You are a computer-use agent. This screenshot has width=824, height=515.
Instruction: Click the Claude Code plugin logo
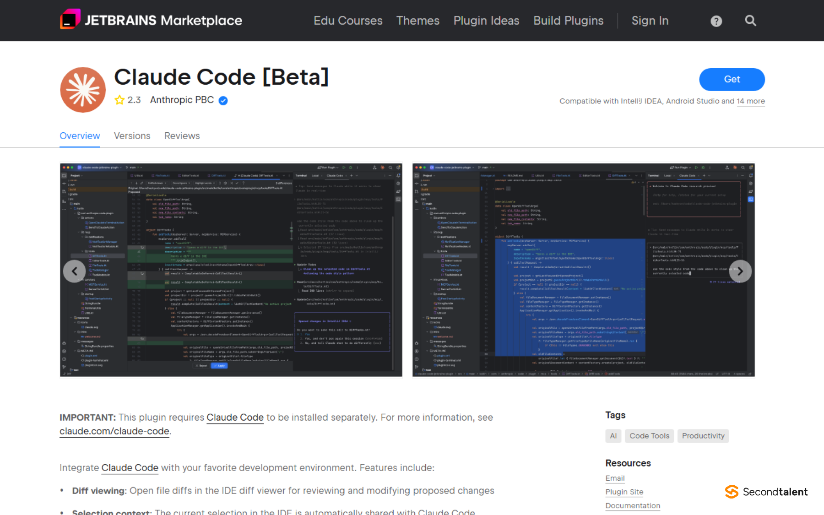click(x=83, y=90)
